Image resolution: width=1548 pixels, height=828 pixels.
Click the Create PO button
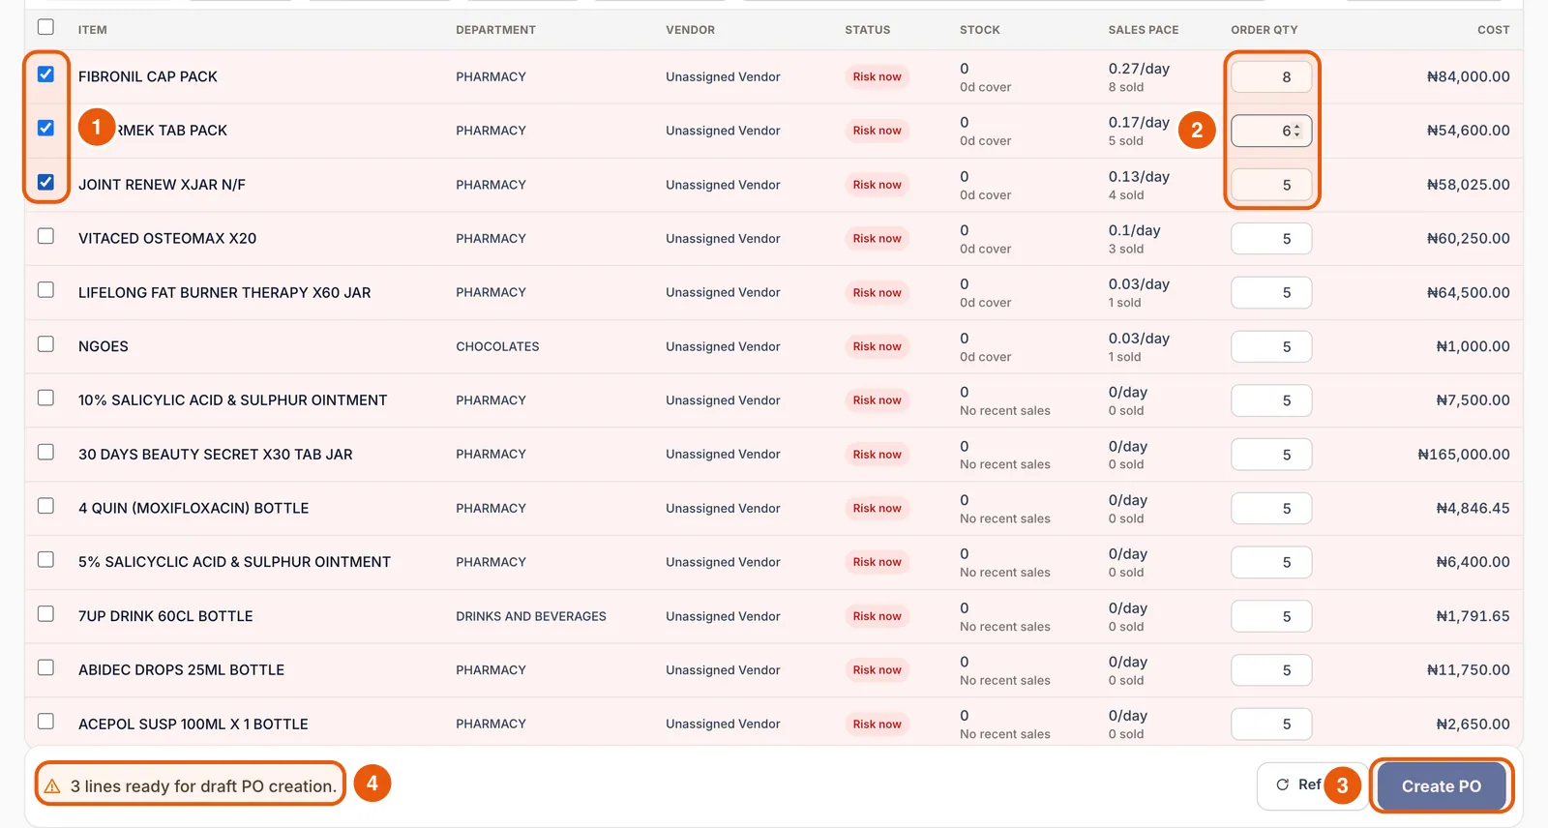(x=1442, y=786)
